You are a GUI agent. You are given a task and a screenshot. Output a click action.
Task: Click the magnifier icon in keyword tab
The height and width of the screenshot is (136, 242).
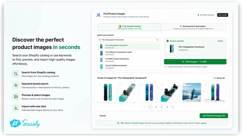(181, 26)
